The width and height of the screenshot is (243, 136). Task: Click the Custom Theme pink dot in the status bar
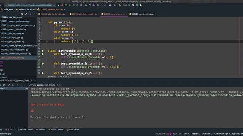tap(170, 134)
